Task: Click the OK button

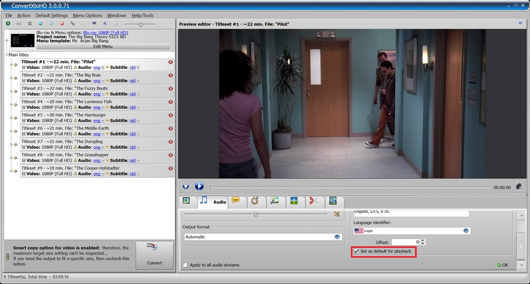Action: click(503, 265)
